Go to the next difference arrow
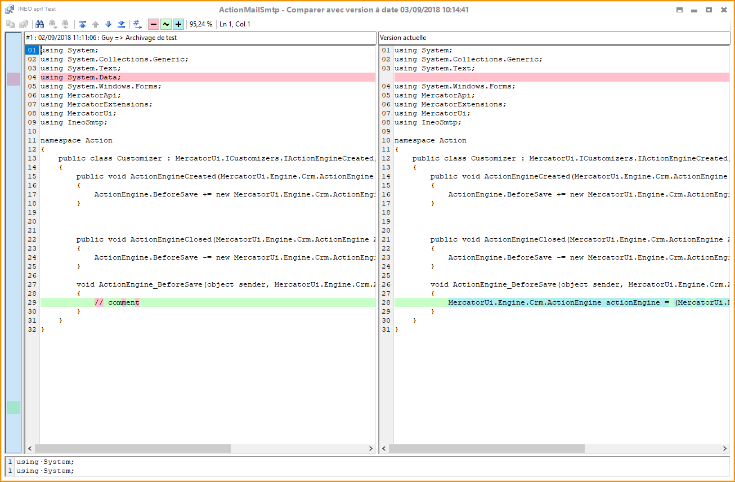This screenshot has width=735, height=482. pos(109,24)
